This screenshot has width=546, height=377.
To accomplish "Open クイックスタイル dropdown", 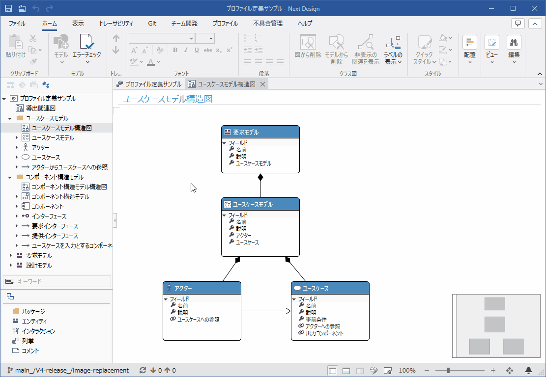I will click(424, 49).
